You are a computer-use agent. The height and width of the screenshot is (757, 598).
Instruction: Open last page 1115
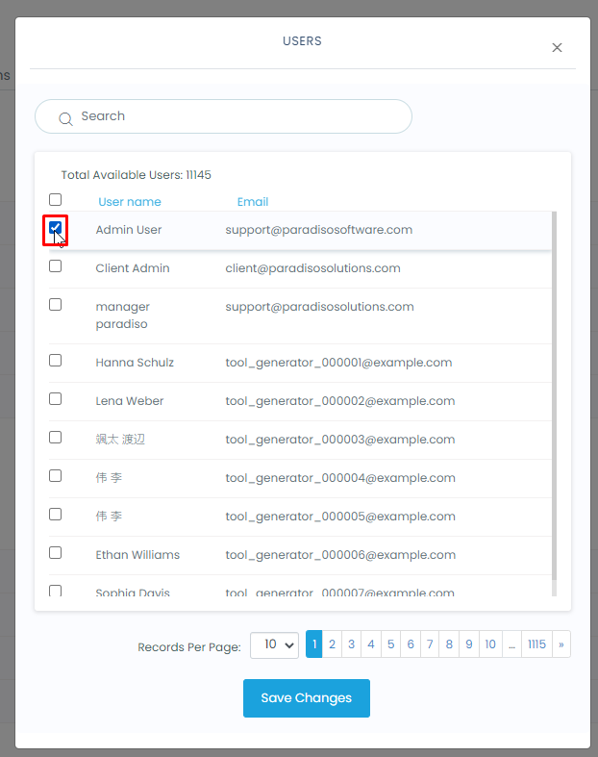click(536, 644)
